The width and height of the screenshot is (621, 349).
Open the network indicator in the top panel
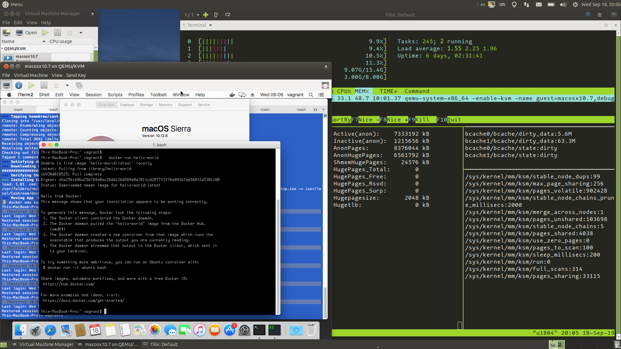[527, 5]
